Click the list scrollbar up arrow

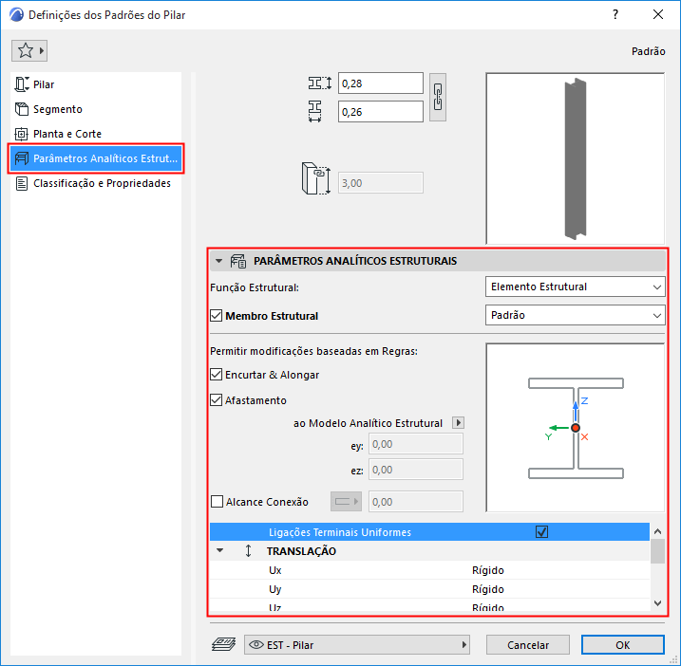tap(657, 531)
